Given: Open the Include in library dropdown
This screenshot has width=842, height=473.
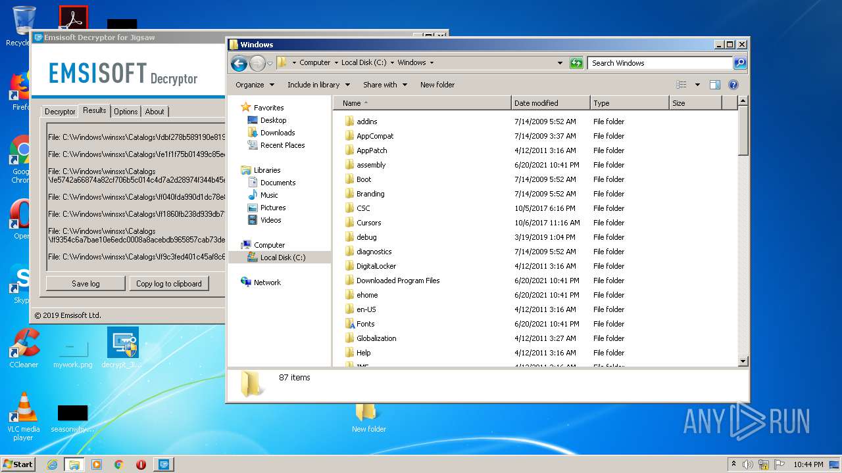Looking at the screenshot, I should [x=318, y=85].
